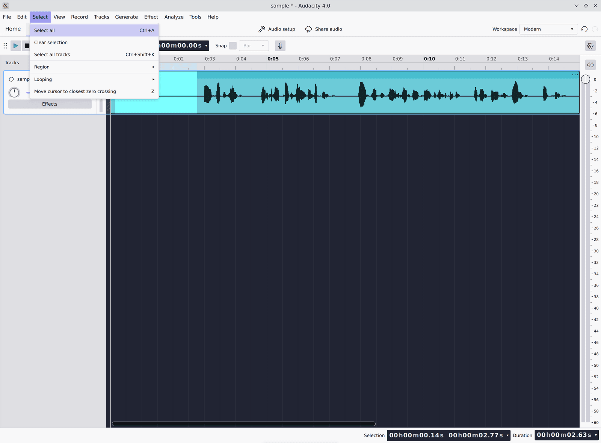Start playback with the Play button
601x443 pixels.
15,46
